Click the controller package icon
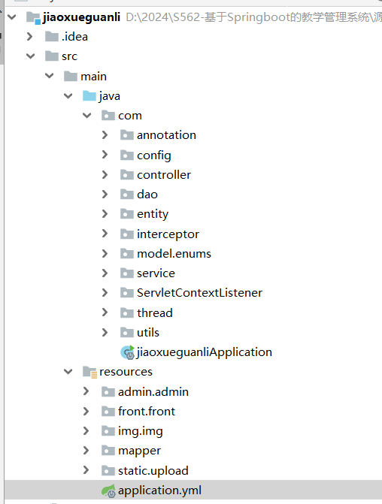This screenshot has width=382, height=504. [127, 175]
